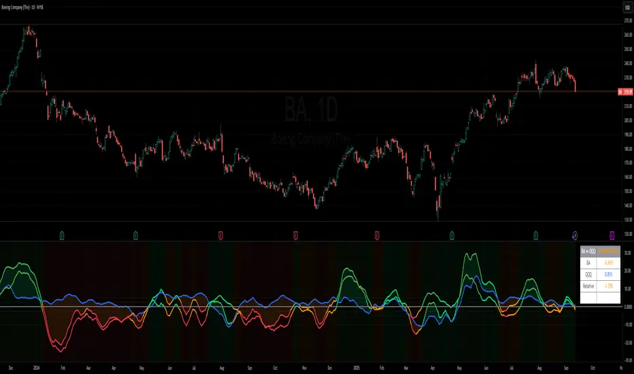634x374 pixels.
Task: Open the green earnings marker below late July 2025
Action: [536, 235]
